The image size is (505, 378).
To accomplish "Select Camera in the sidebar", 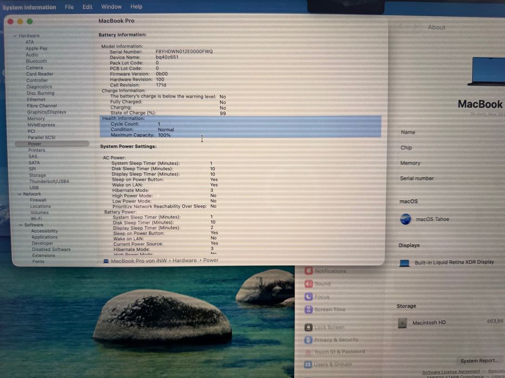I will tap(35, 67).
